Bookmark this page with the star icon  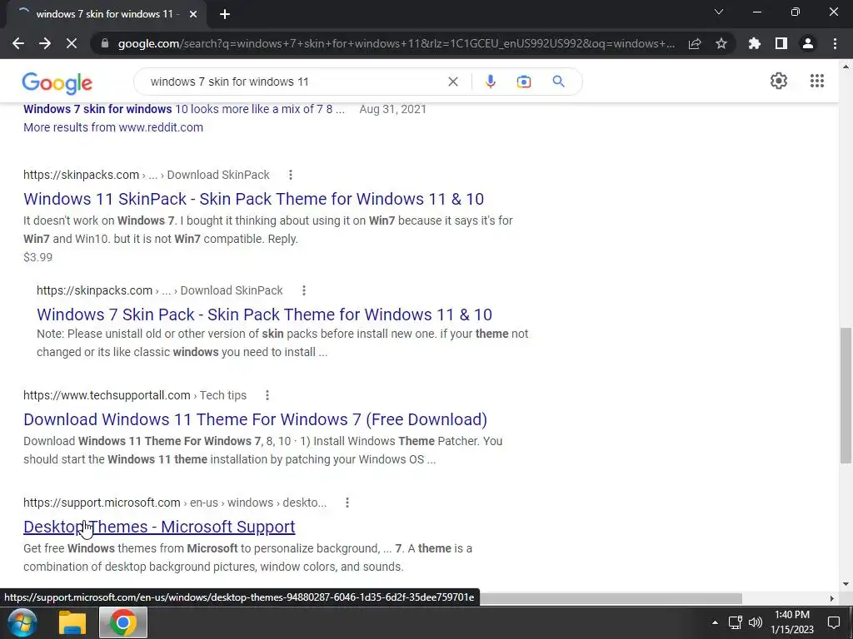[x=721, y=43]
